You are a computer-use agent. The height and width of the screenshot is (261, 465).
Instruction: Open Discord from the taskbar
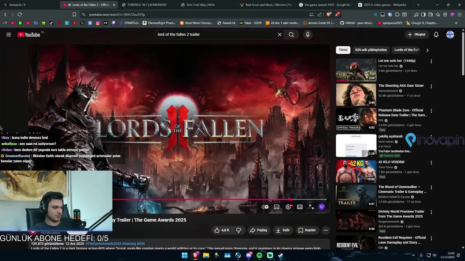(249, 255)
